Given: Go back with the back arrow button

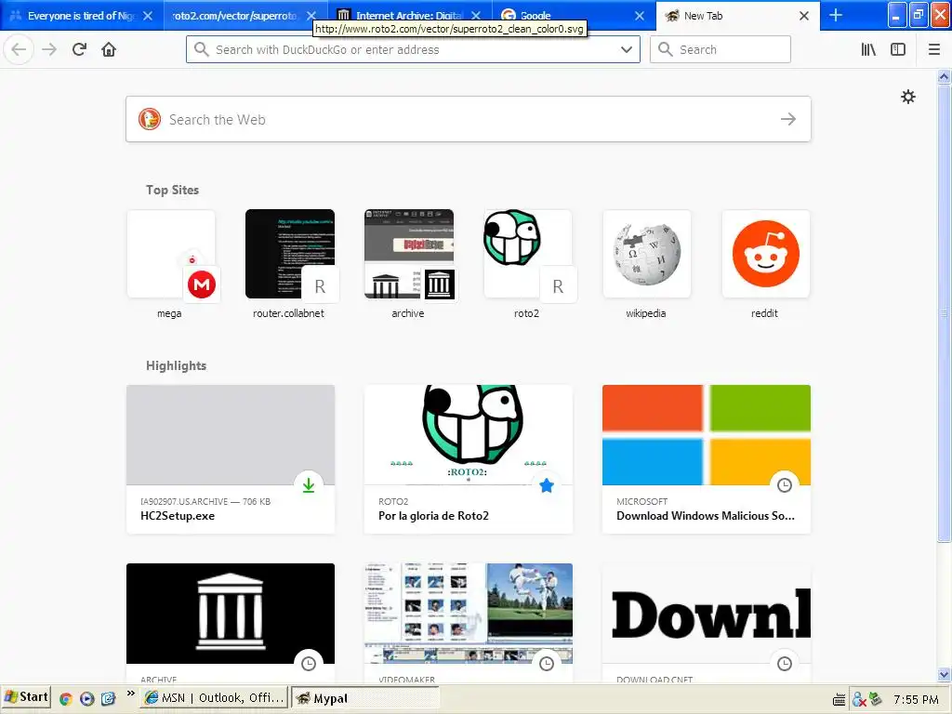Looking at the screenshot, I should pyautogui.click(x=19, y=49).
